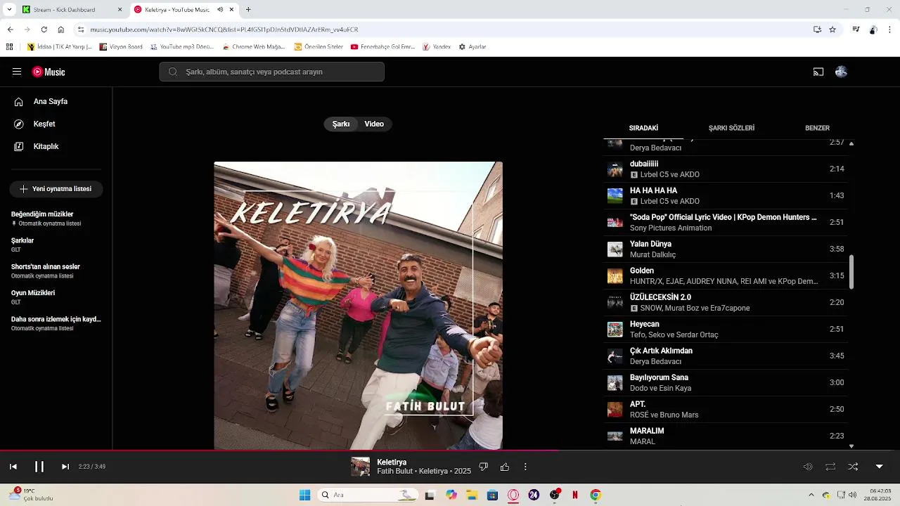Play Golden from the queue
This screenshot has height=506, width=900.
[726, 276]
